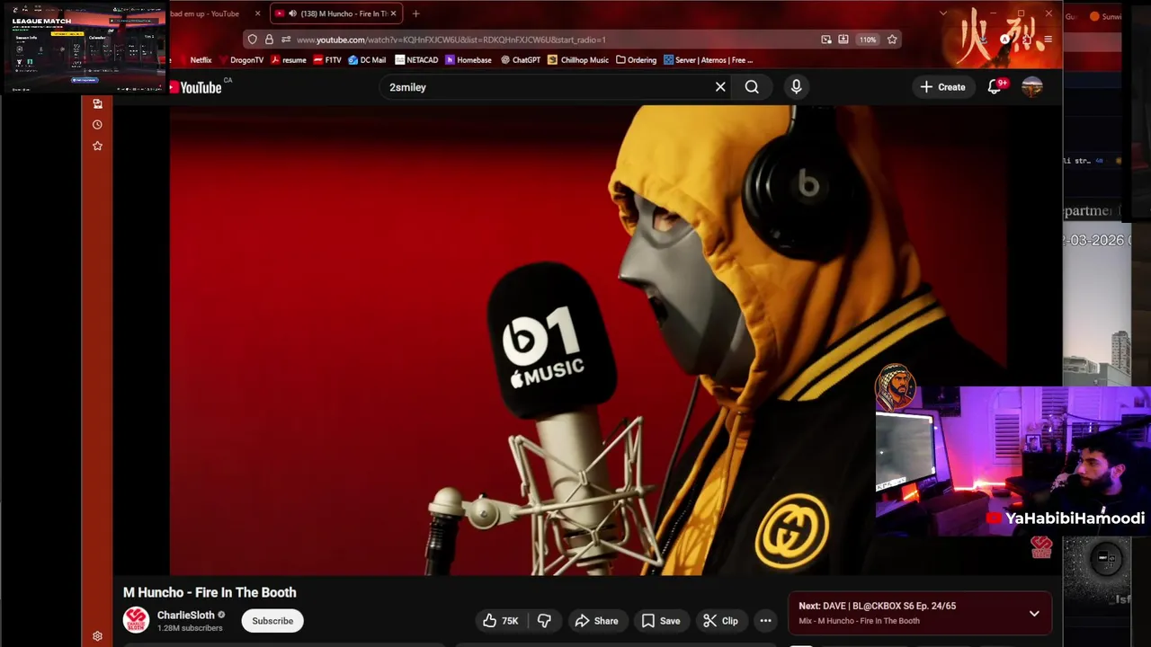Open the Homebase bookmark
1151x647 pixels.
468,60
